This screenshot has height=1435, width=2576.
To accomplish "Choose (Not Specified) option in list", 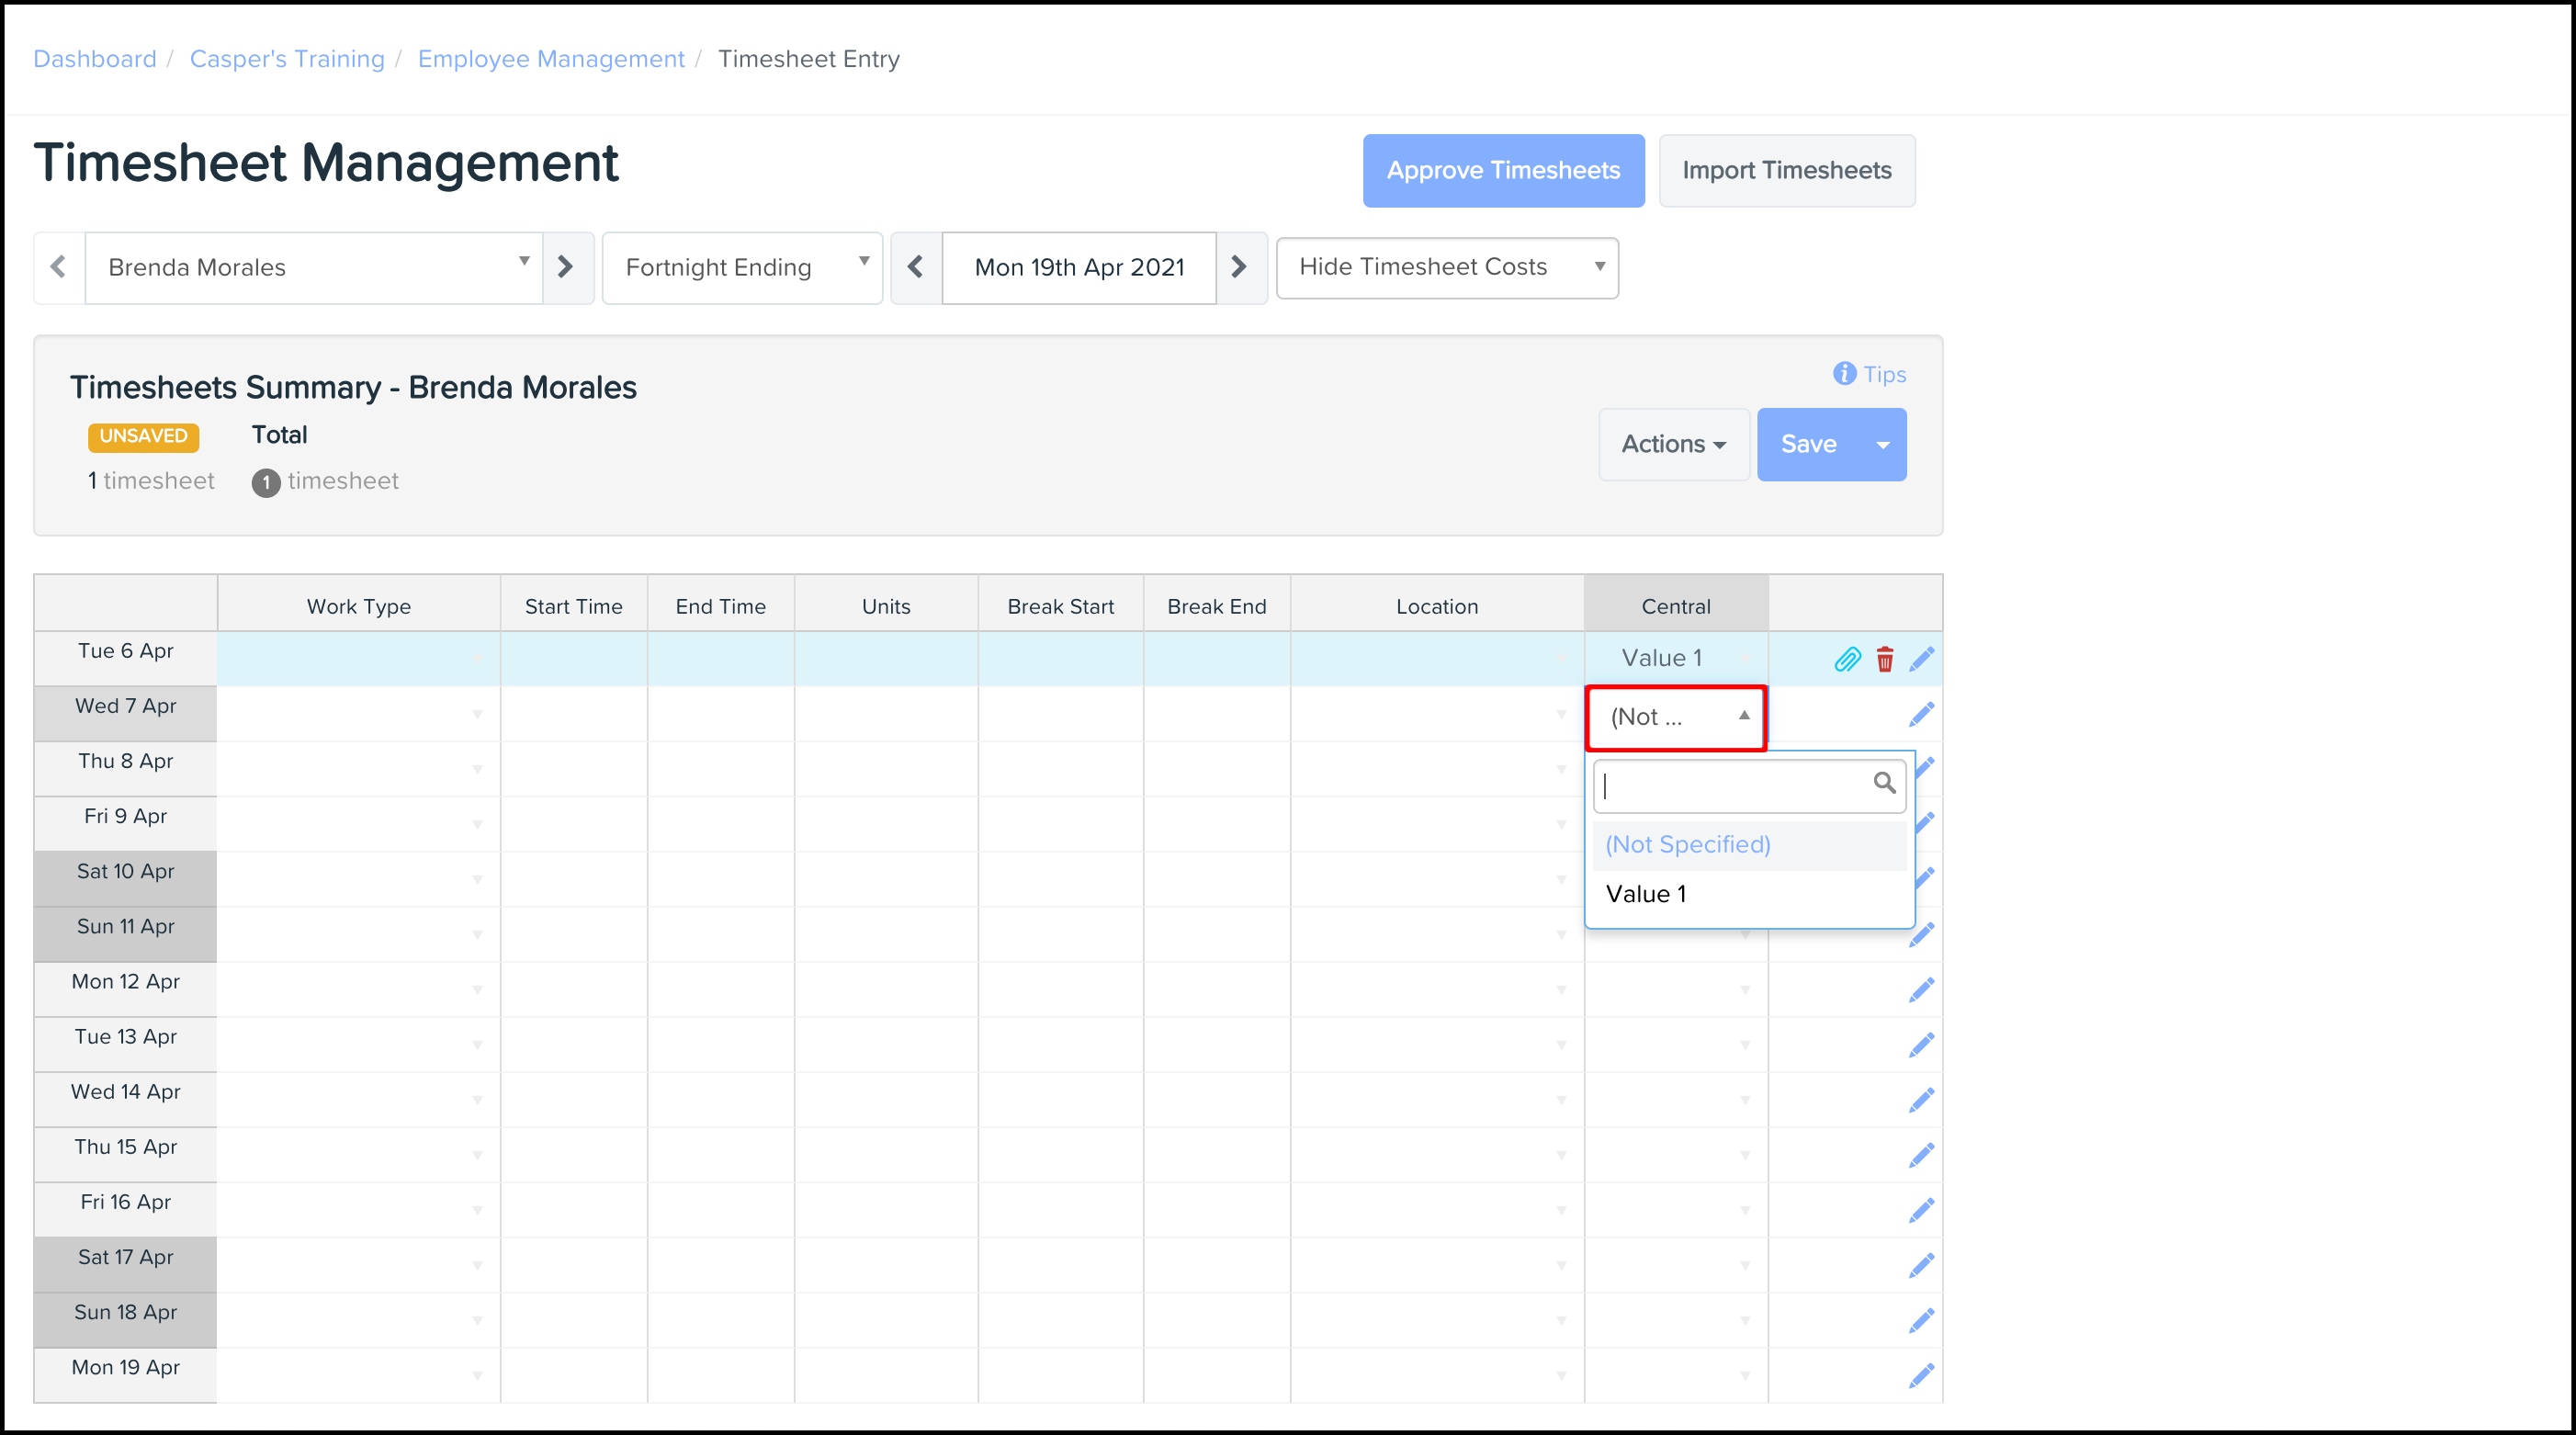I will pyautogui.click(x=1688, y=845).
